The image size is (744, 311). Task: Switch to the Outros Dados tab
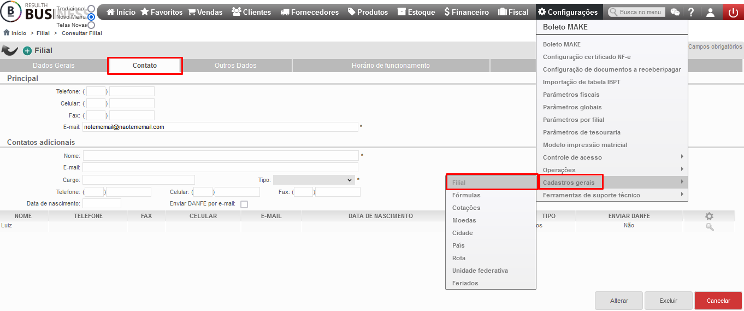pos(235,66)
